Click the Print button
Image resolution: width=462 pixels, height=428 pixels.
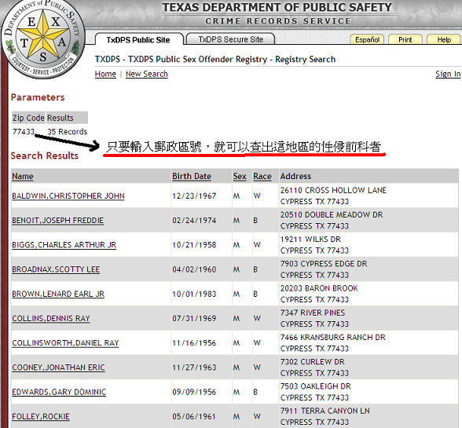click(405, 39)
